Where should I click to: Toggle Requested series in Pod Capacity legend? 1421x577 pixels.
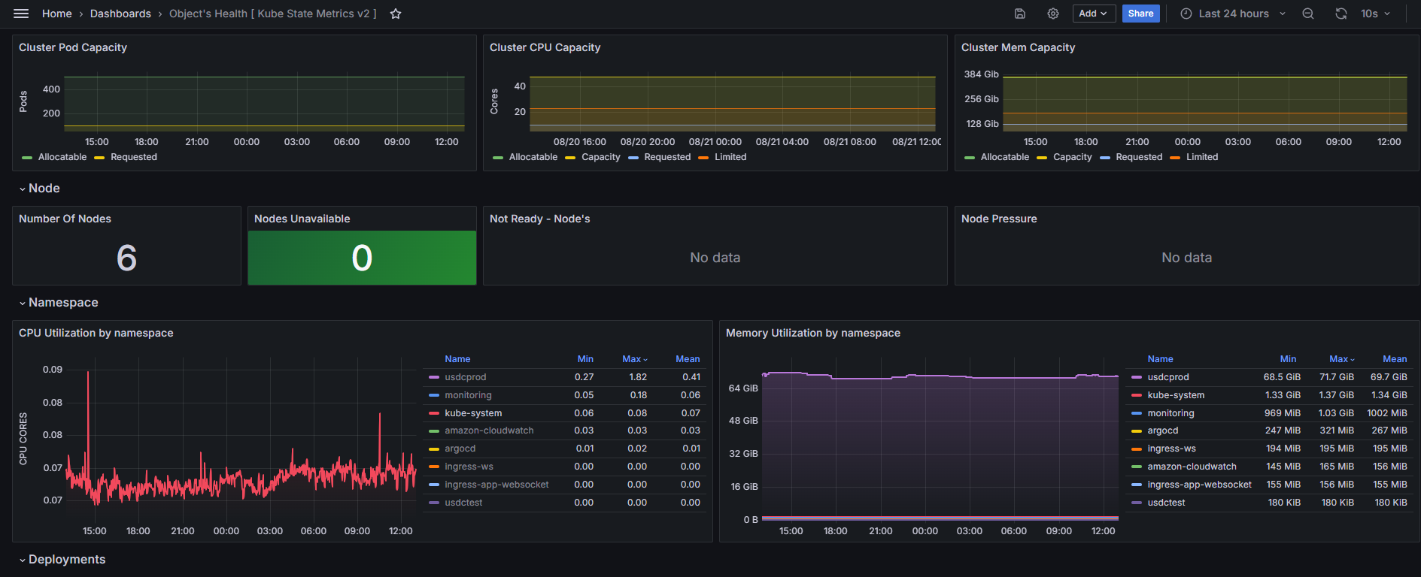134,157
